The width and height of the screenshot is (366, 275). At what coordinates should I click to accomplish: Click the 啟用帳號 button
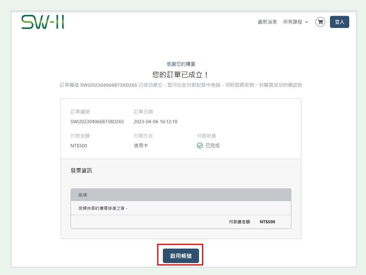click(x=181, y=256)
